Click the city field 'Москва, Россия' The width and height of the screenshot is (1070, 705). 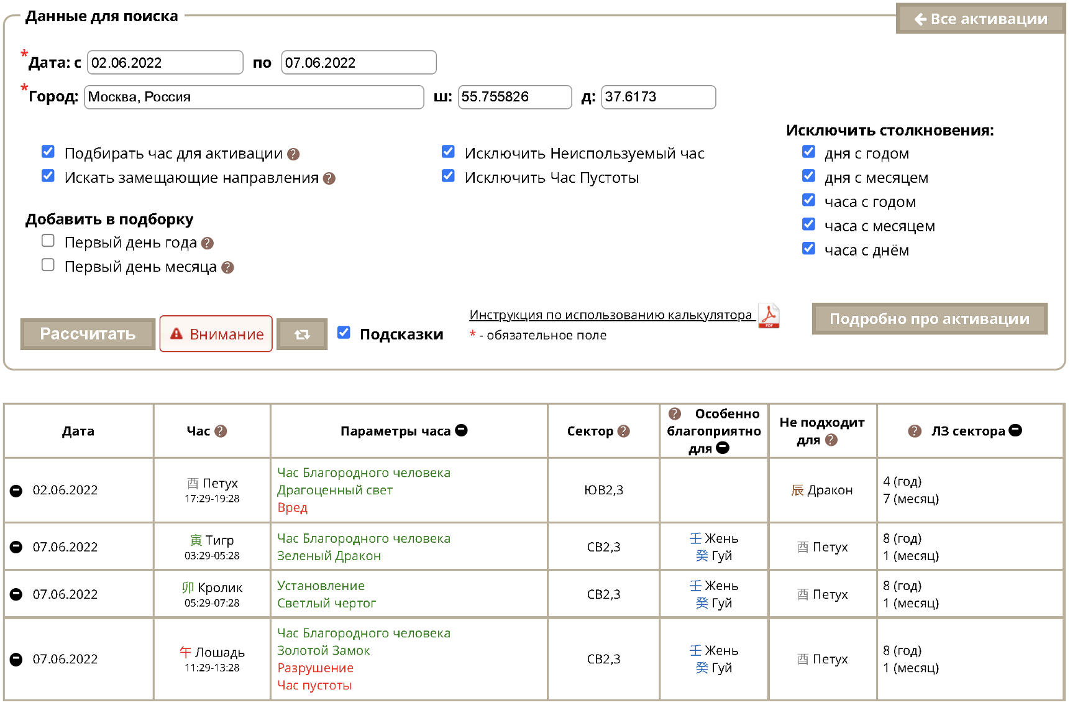[x=254, y=97]
